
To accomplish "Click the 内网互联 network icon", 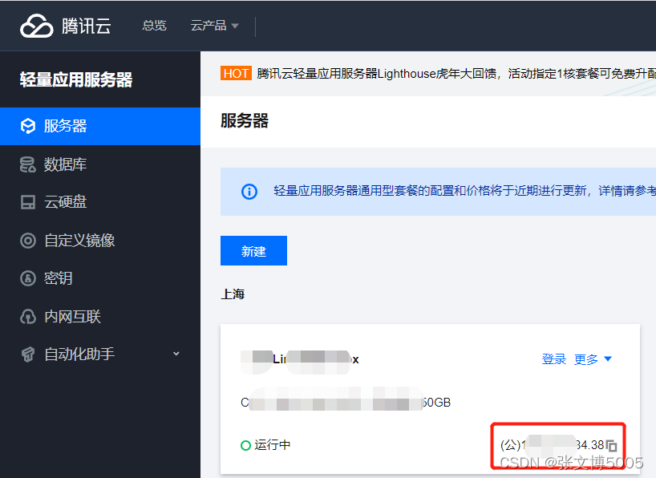I will [28, 317].
